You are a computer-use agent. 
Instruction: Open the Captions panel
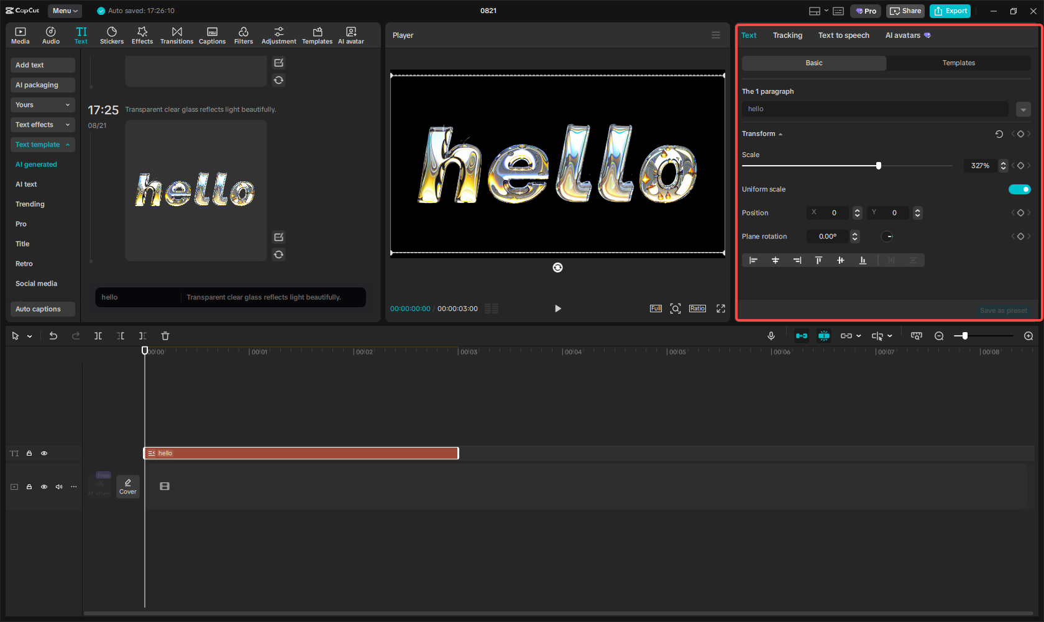tap(212, 35)
